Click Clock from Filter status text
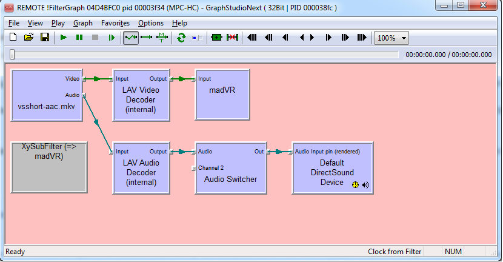Screen dimensions: 503x262 (x=395, y=252)
